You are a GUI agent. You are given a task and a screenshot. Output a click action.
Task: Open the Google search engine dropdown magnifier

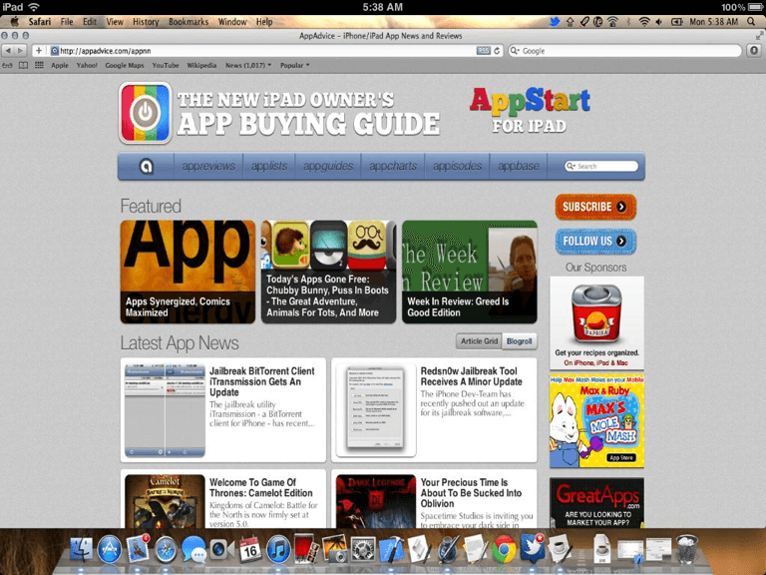[515, 50]
